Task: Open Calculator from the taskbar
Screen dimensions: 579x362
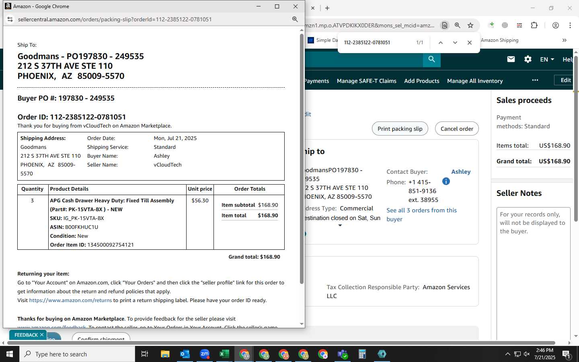Action: [362, 354]
